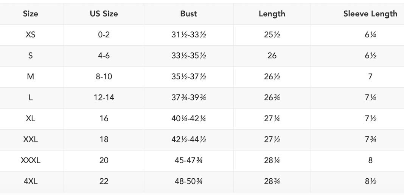Select bust measurement 40¼-42¼ for XL

pyautogui.click(x=188, y=119)
